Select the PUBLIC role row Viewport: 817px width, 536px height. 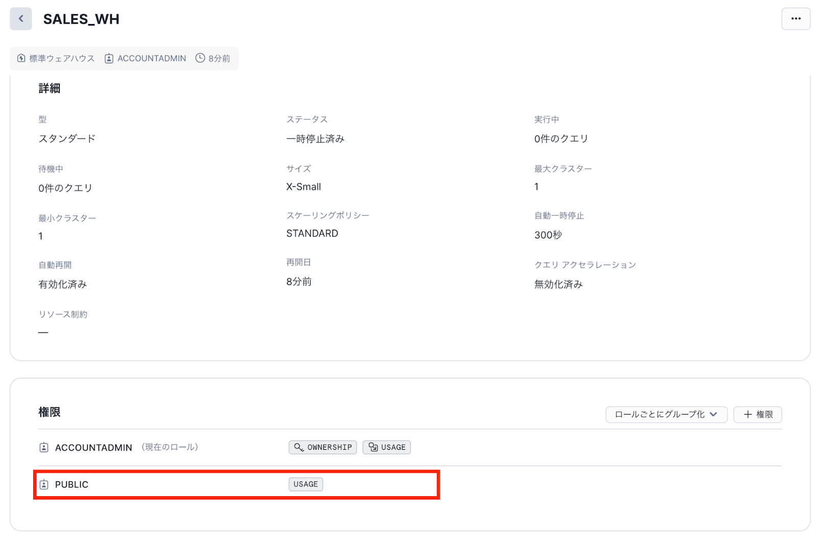[71, 484]
